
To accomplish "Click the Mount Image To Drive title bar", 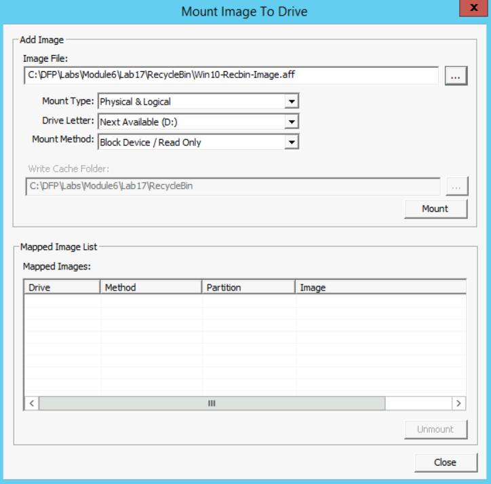I will [x=244, y=12].
